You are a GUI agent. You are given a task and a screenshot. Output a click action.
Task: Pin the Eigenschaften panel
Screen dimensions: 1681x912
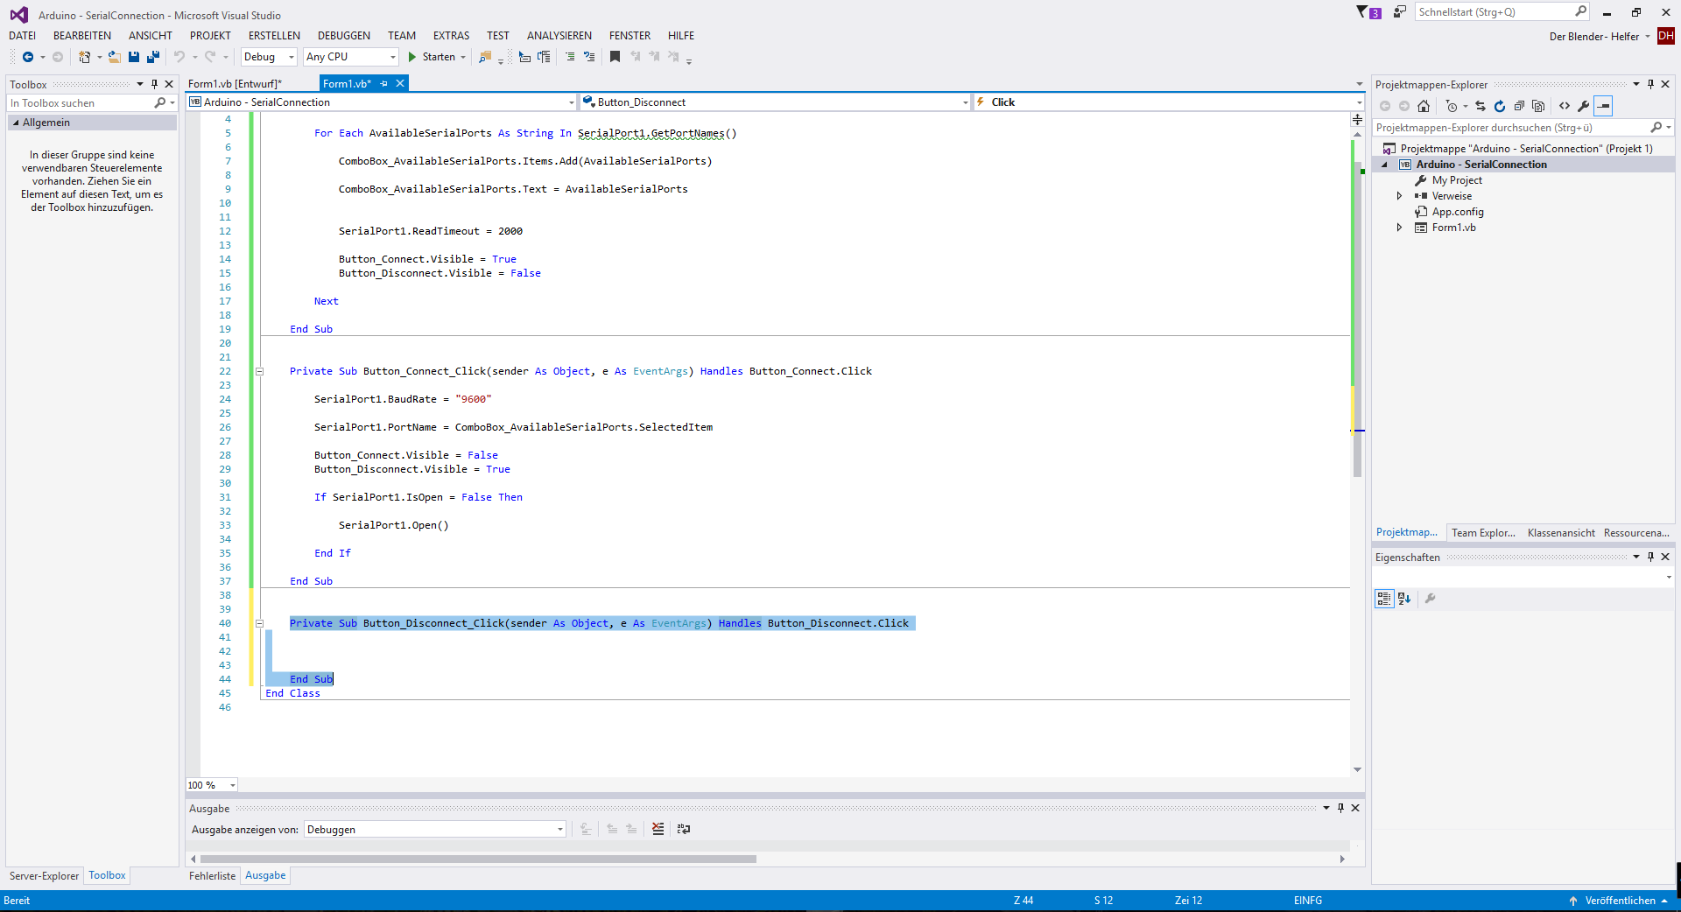point(1650,557)
